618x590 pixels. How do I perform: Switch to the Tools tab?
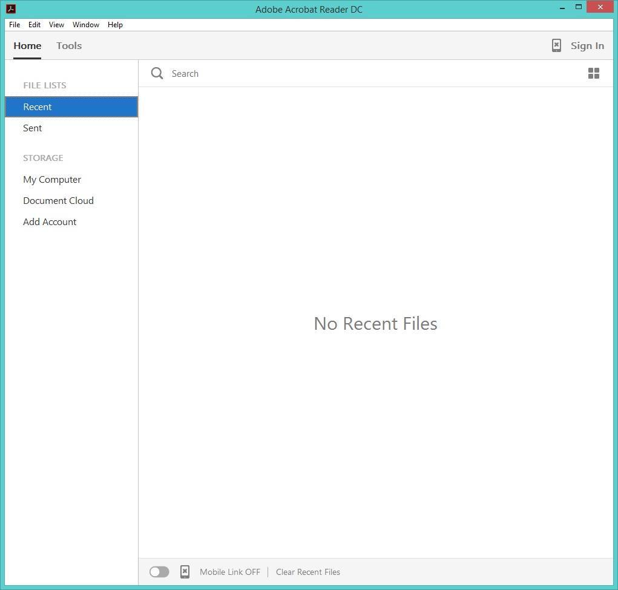point(68,45)
